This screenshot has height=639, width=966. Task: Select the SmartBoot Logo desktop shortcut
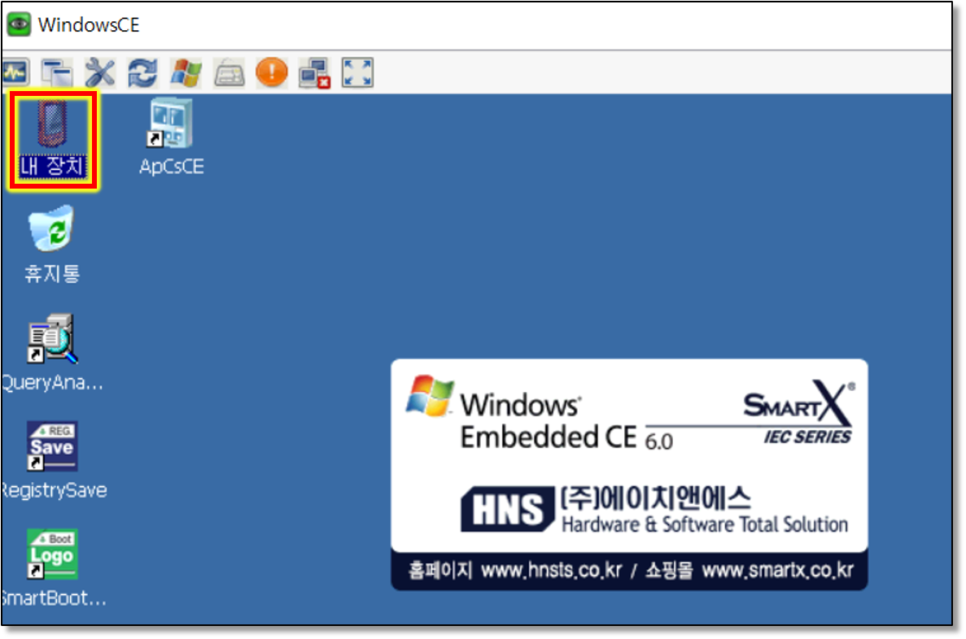[52, 555]
